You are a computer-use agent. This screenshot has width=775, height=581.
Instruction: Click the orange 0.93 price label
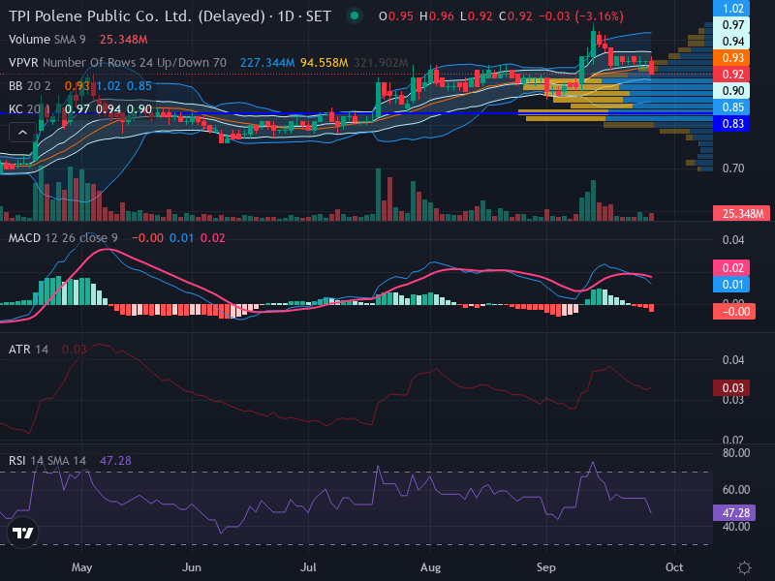(x=732, y=58)
